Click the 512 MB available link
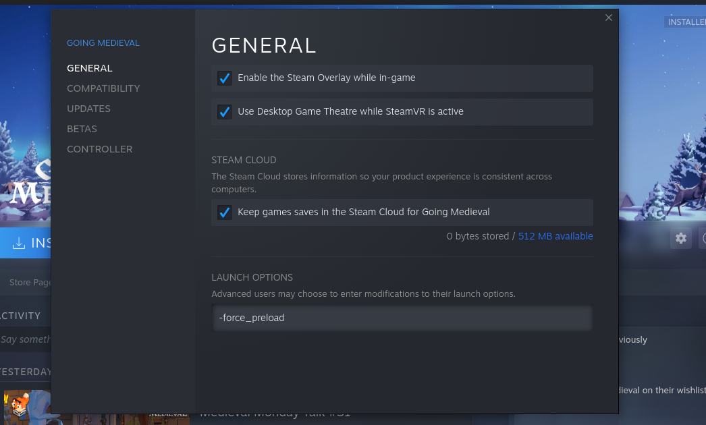 coord(555,236)
